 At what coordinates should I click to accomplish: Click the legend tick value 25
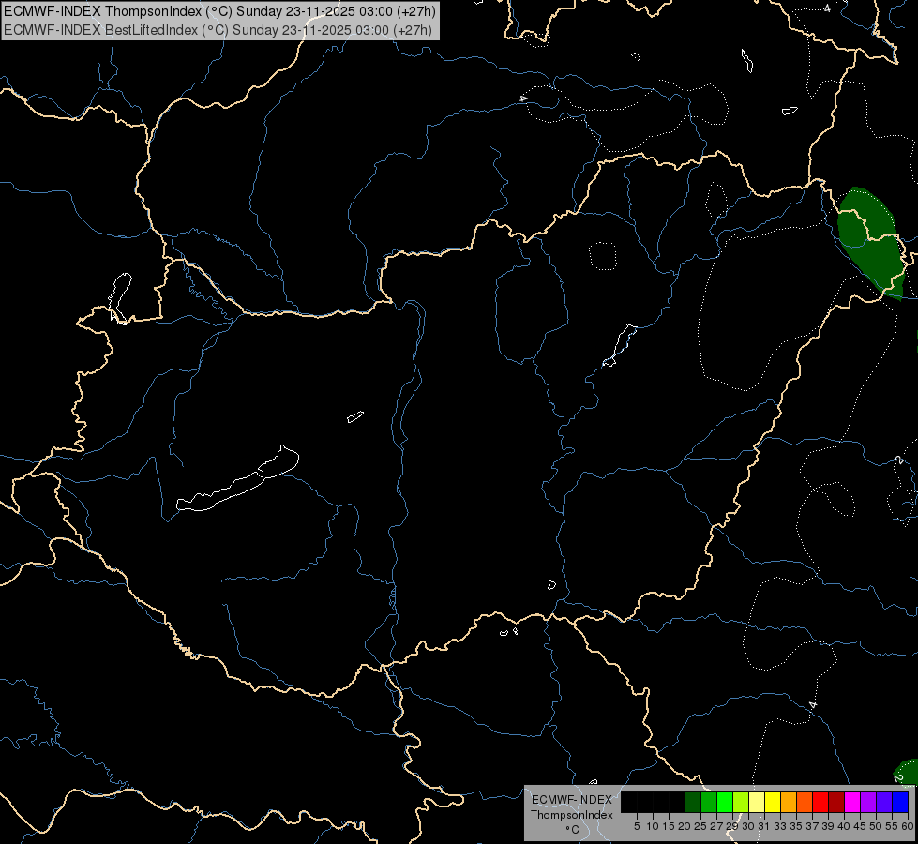coord(700,826)
